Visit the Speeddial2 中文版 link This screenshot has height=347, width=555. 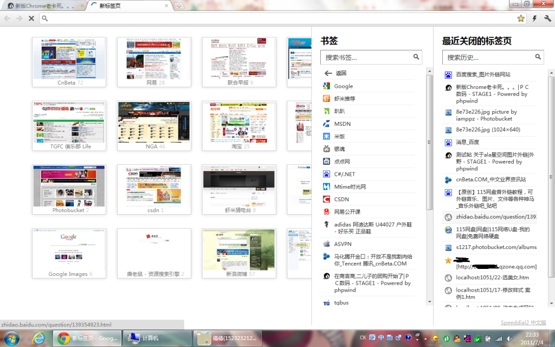click(x=523, y=323)
